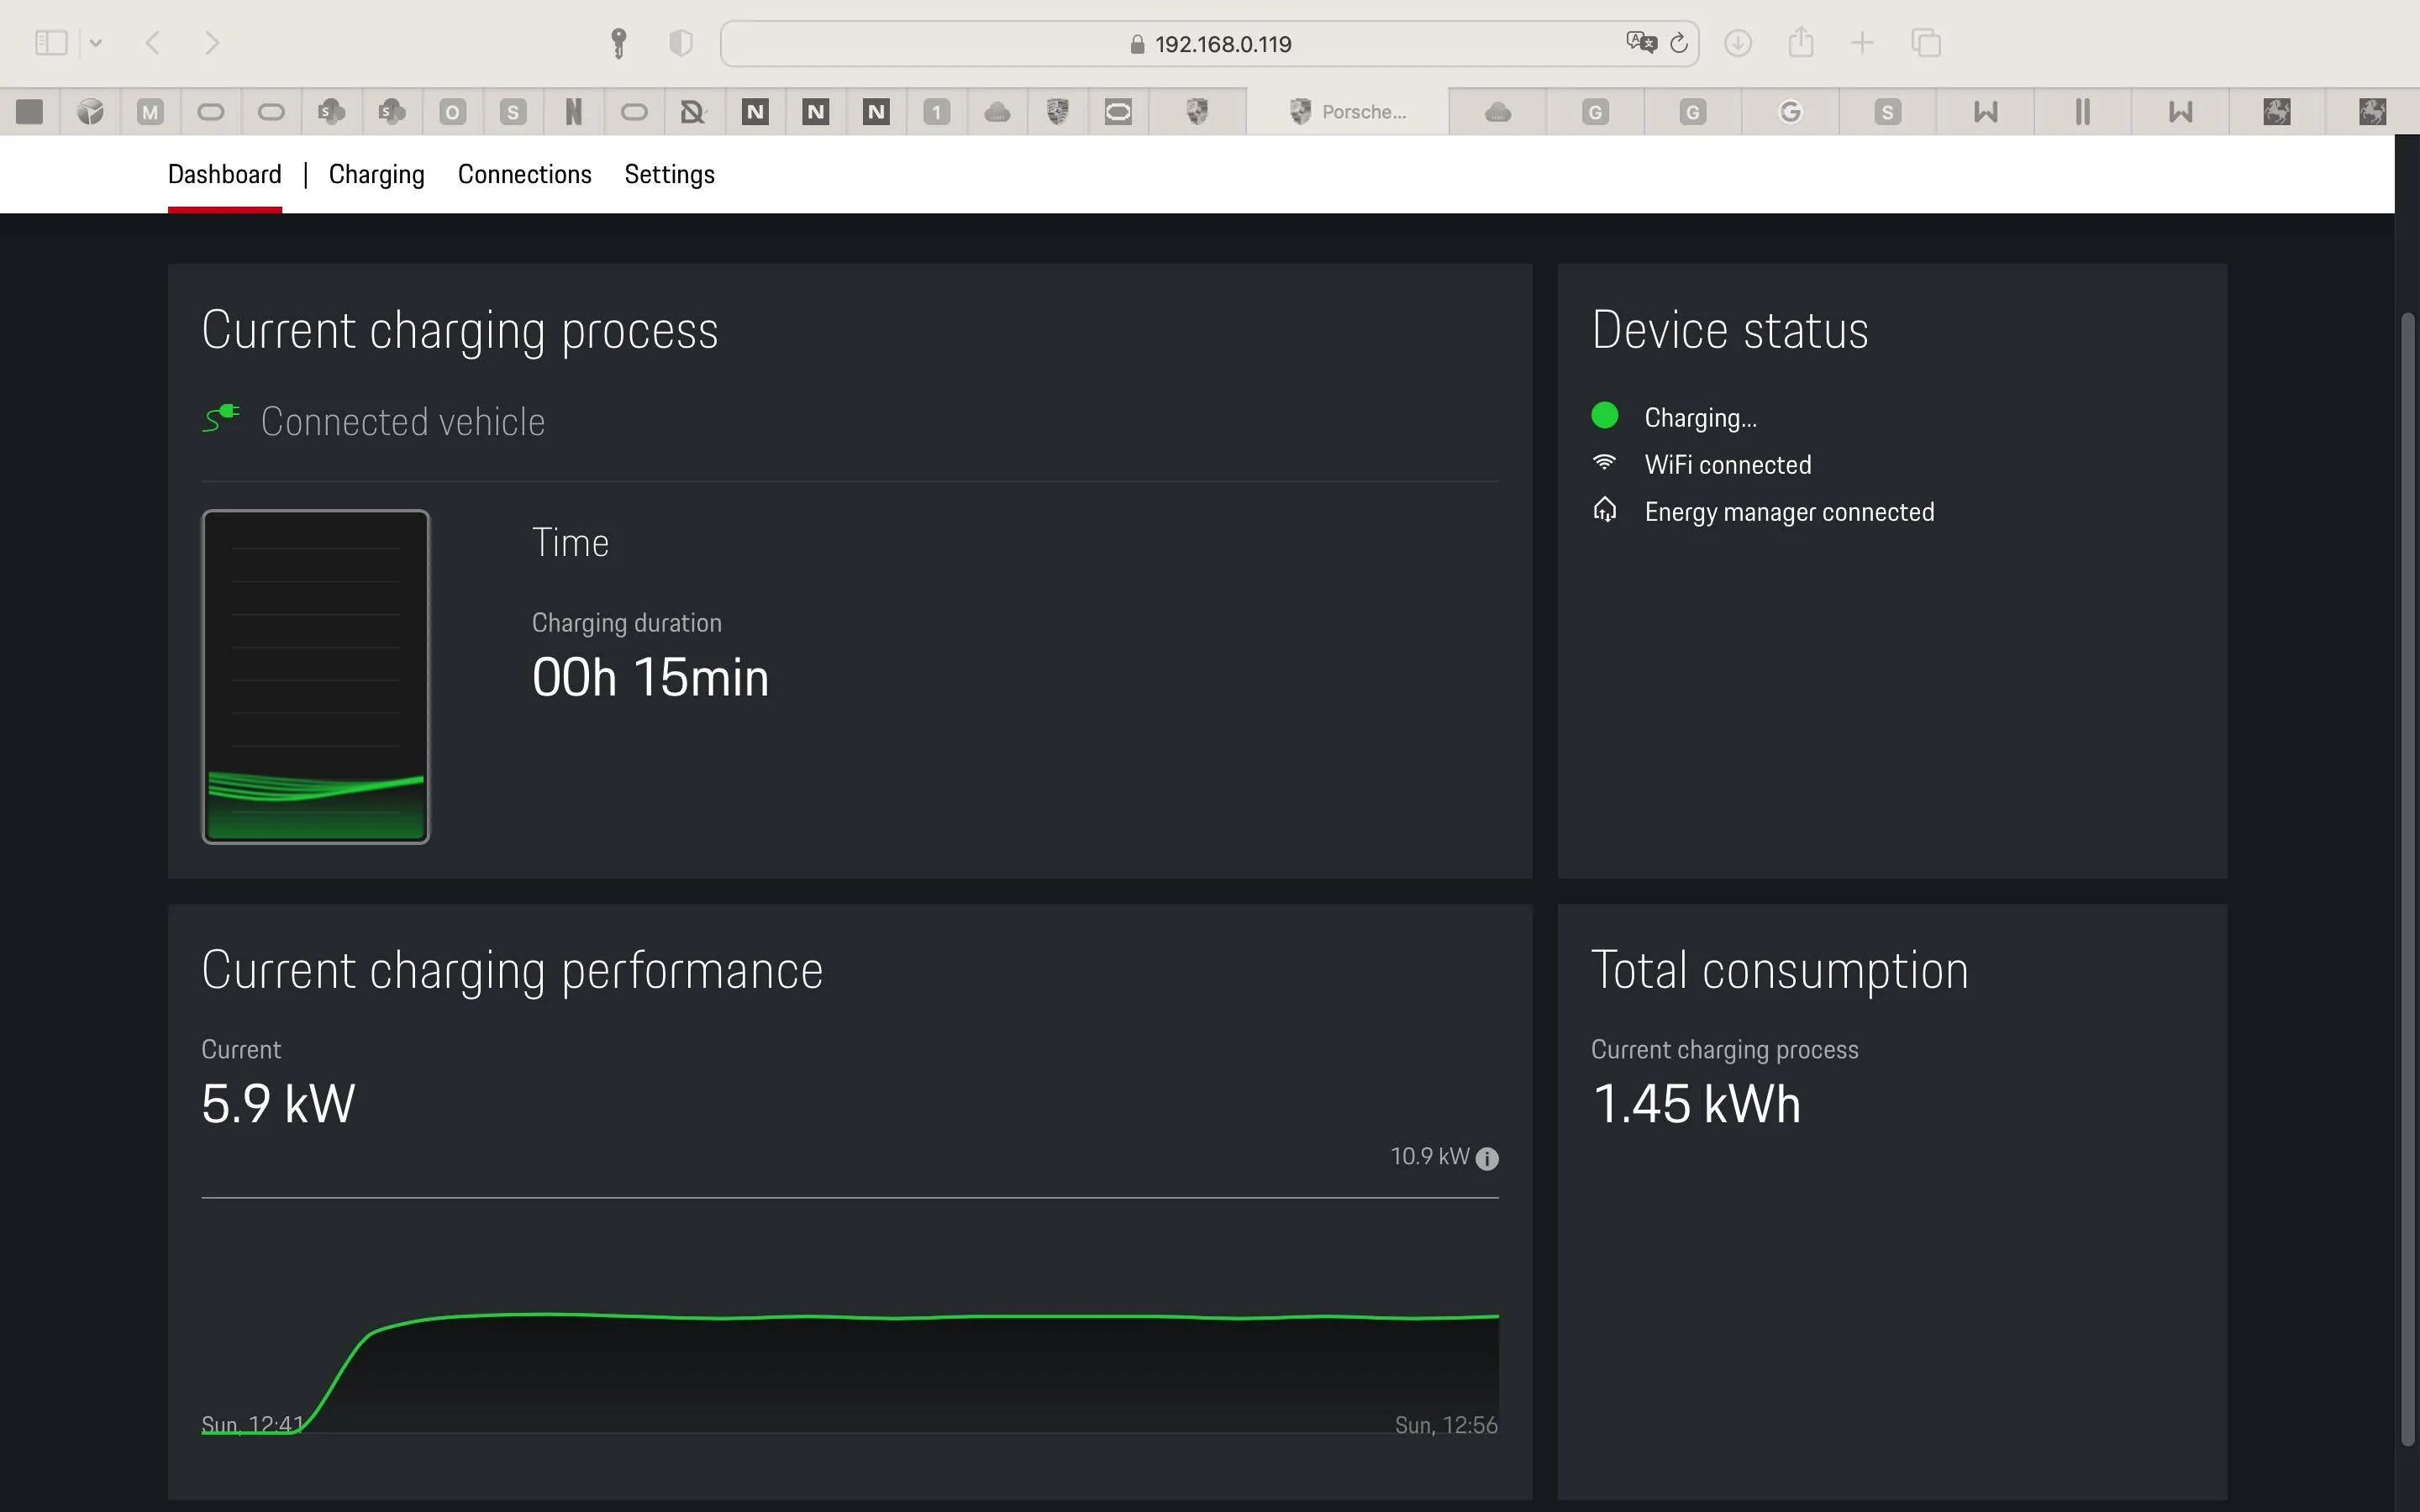Screen dimensions: 2420x1512
Task: Click the '1.45 kWh' consumption value
Action: click(1696, 1104)
